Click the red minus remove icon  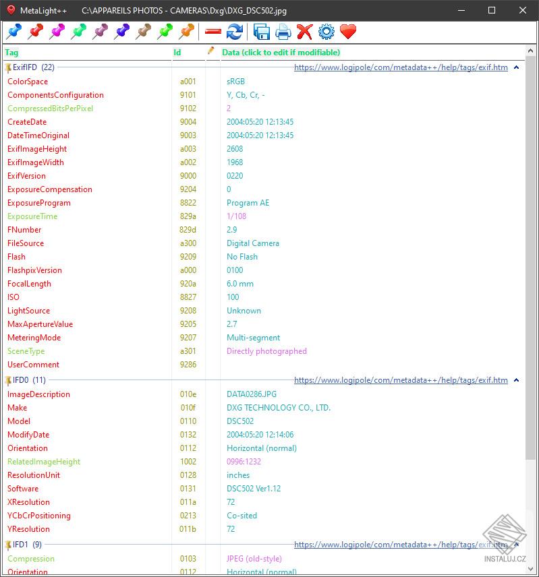tap(212, 32)
